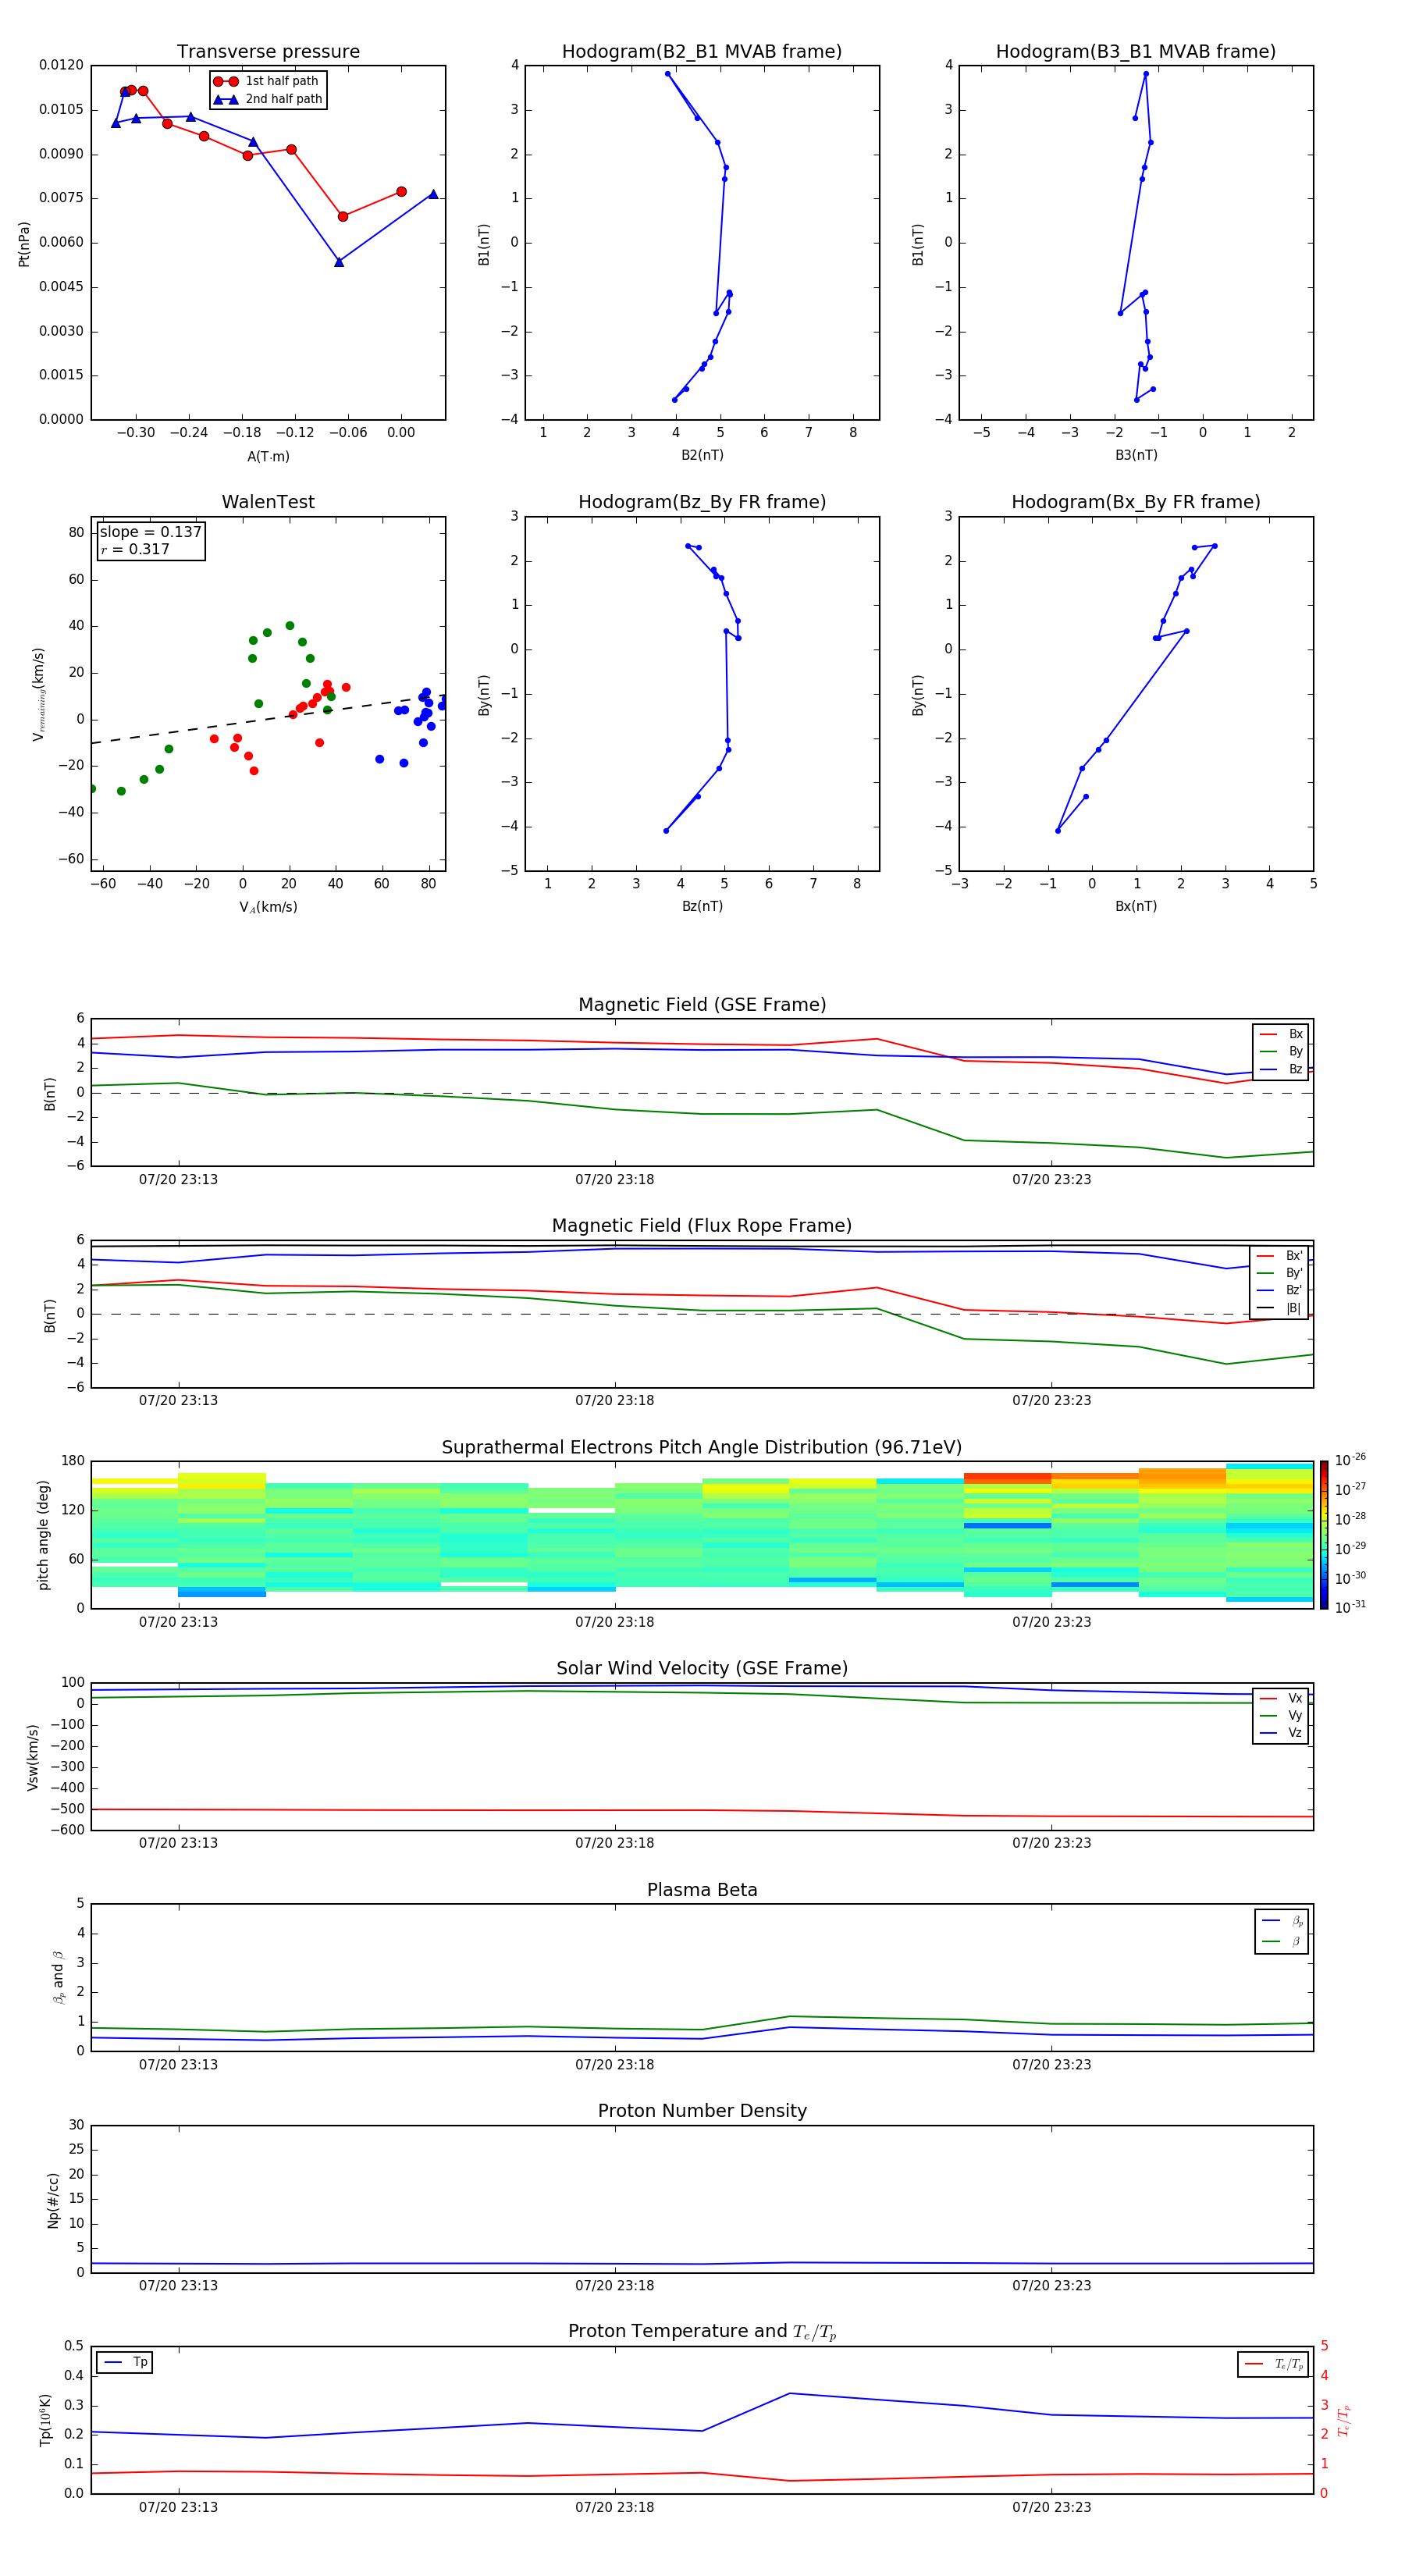Click the 'VA(km/s)' x-axis label

pos(268,907)
